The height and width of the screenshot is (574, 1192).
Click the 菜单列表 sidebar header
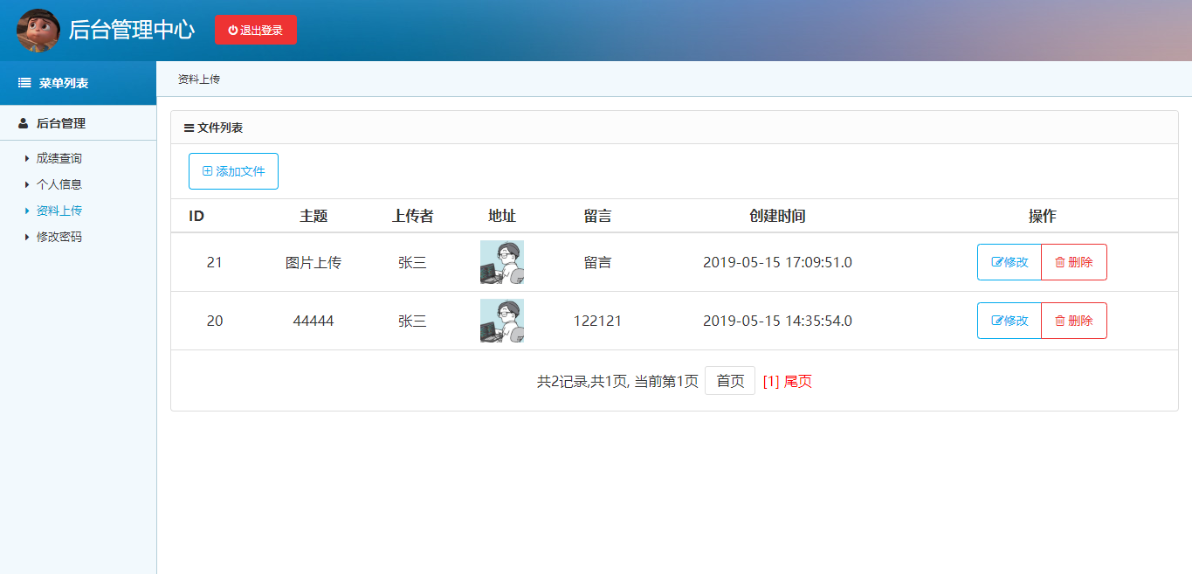pos(78,83)
